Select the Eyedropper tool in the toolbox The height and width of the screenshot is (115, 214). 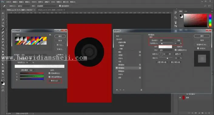click(x=3, y=29)
